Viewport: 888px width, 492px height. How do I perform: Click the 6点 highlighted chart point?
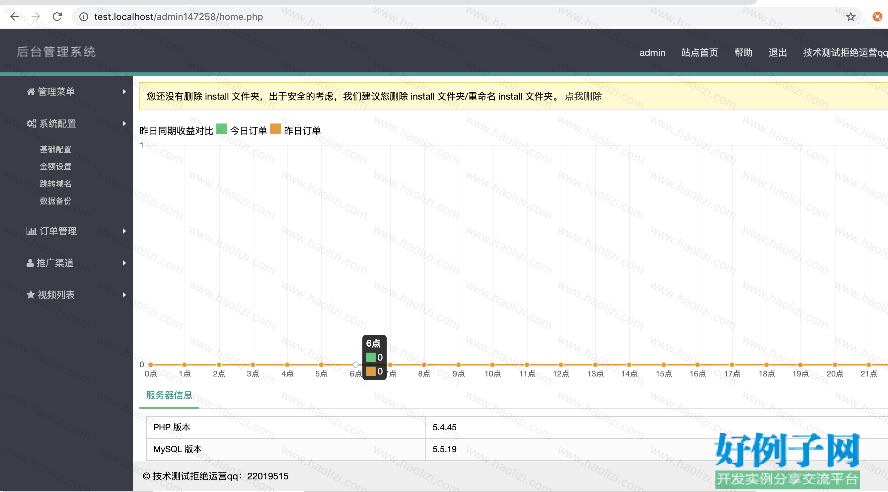tap(355, 365)
